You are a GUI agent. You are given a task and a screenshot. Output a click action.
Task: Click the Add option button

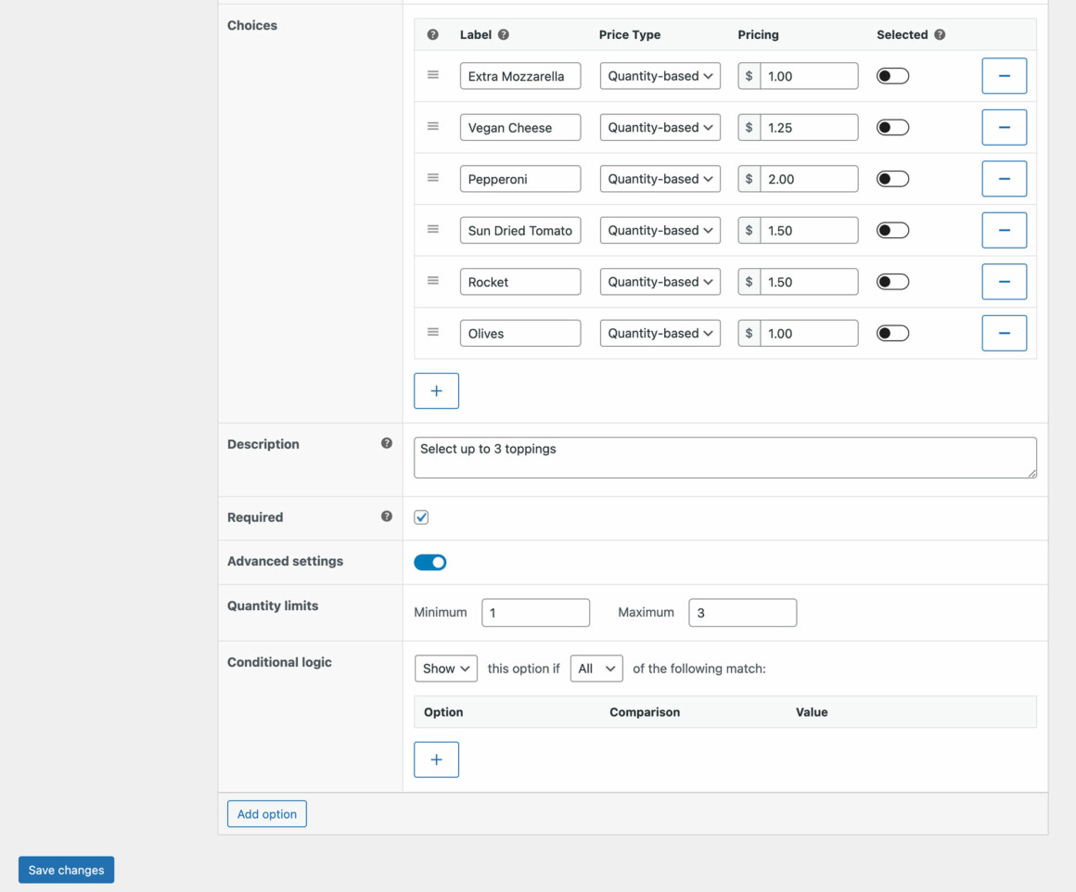pos(266,813)
